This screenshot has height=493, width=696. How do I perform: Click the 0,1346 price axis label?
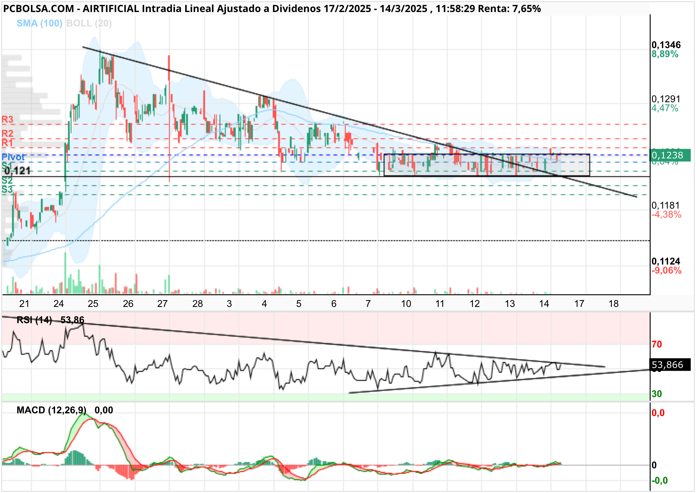coord(666,45)
